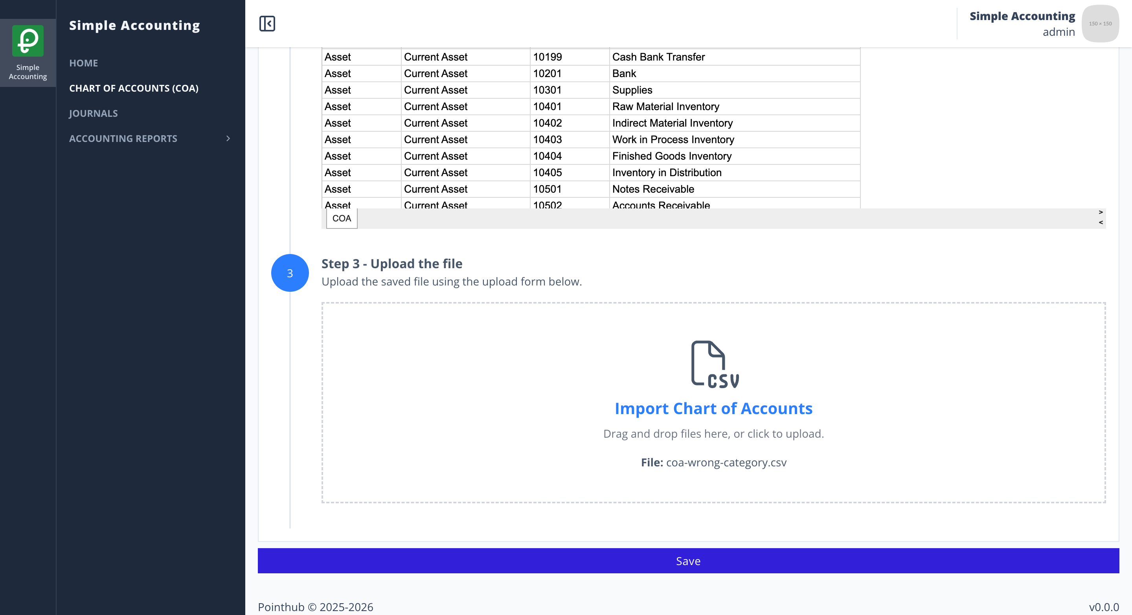Select the COA sheet tab
The image size is (1132, 615).
(342, 219)
